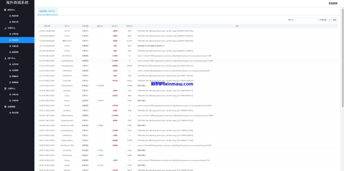Open 会员等级 menu entry
The height and width of the screenshot is (171, 344).
[15, 70]
